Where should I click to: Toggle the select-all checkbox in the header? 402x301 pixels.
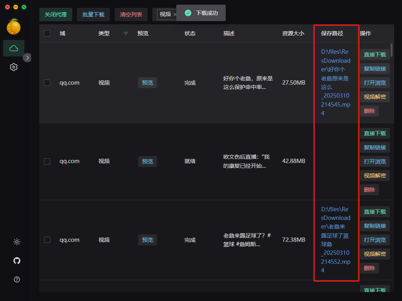[47, 33]
